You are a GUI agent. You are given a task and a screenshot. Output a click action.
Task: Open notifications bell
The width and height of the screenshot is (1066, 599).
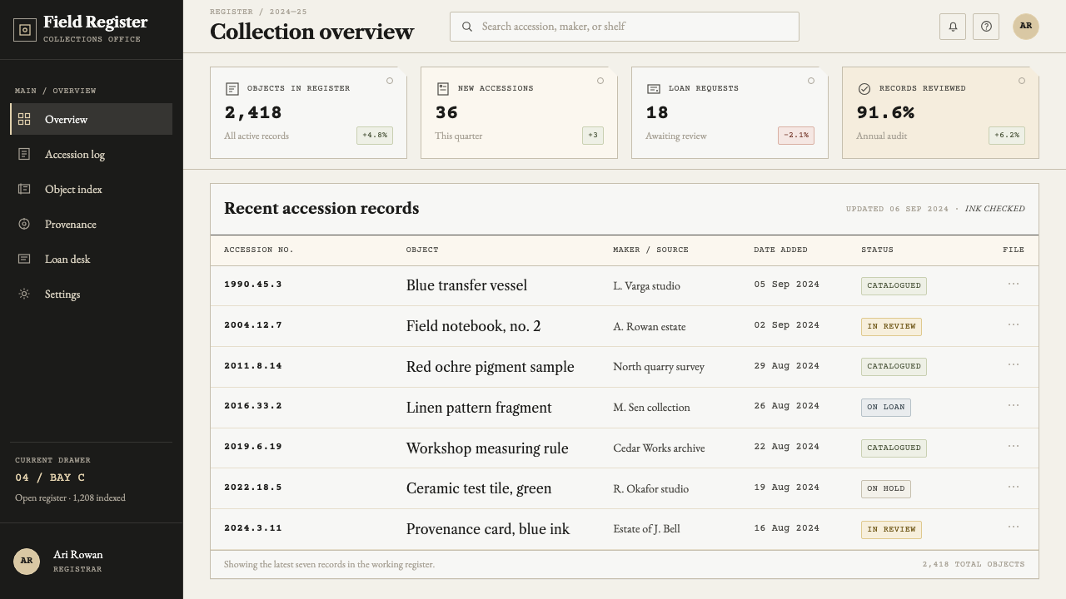click(953, 26)
